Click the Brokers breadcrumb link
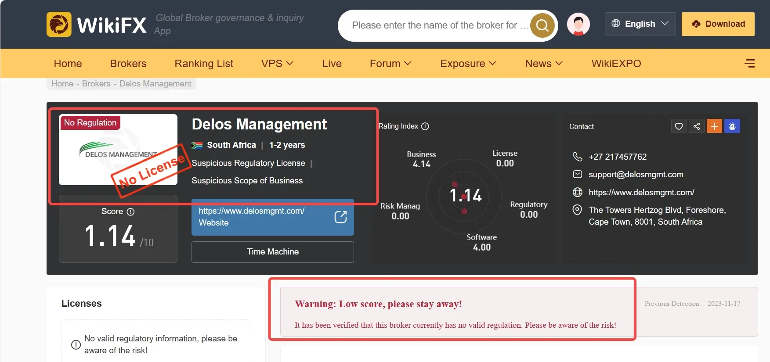The height and width of the screenshot is (362, 770). pyautogui.click(x=96, y=84)
